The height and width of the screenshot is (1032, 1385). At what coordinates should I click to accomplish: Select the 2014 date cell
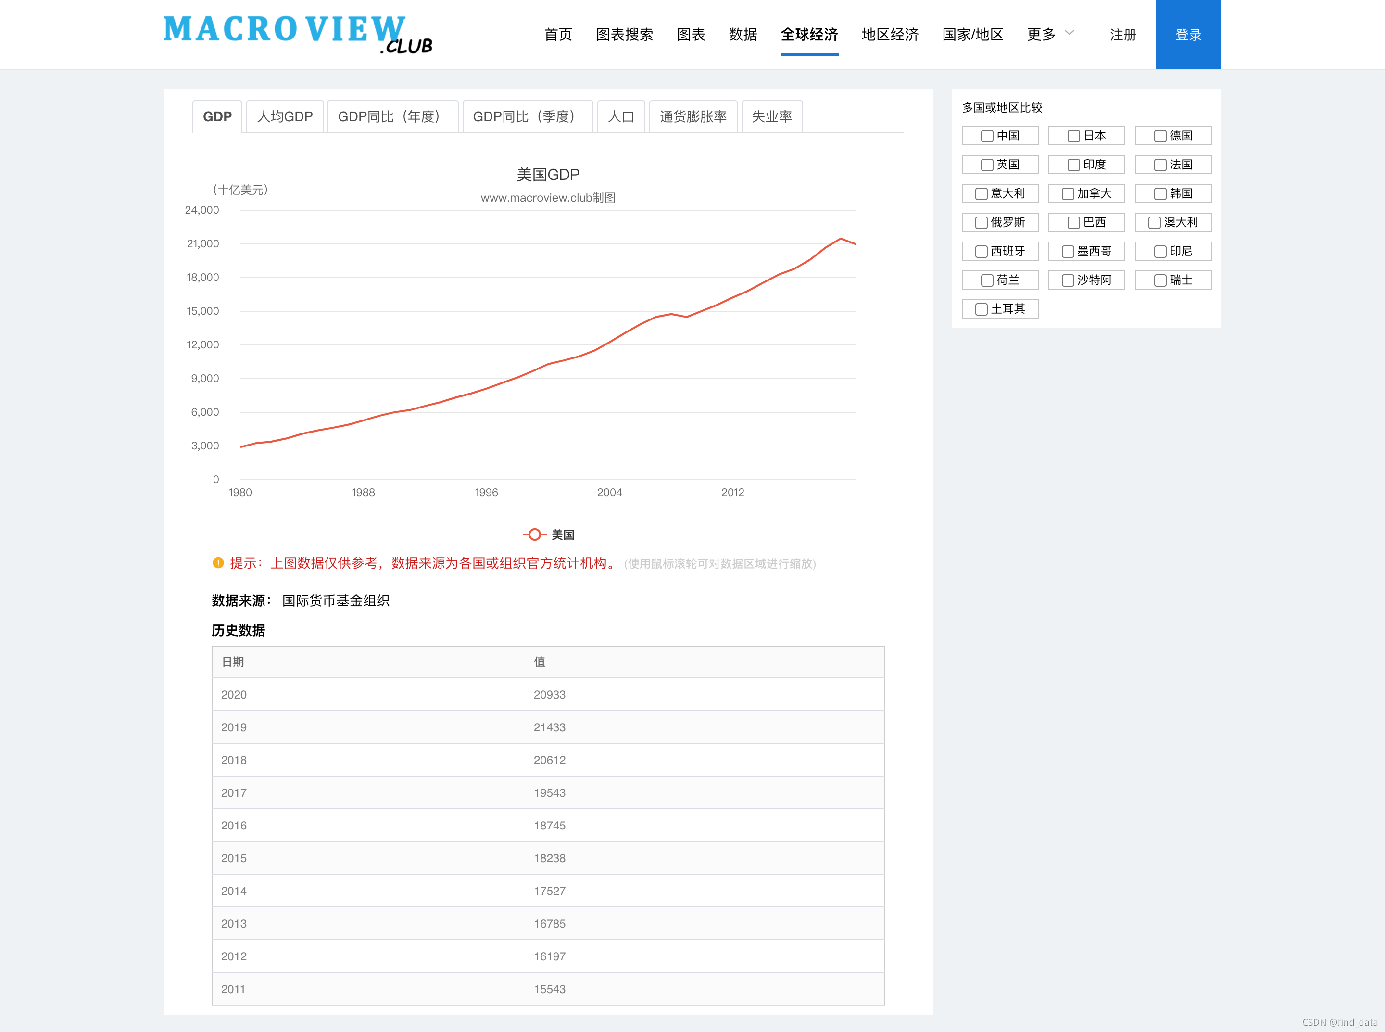[x=234, y=891]
